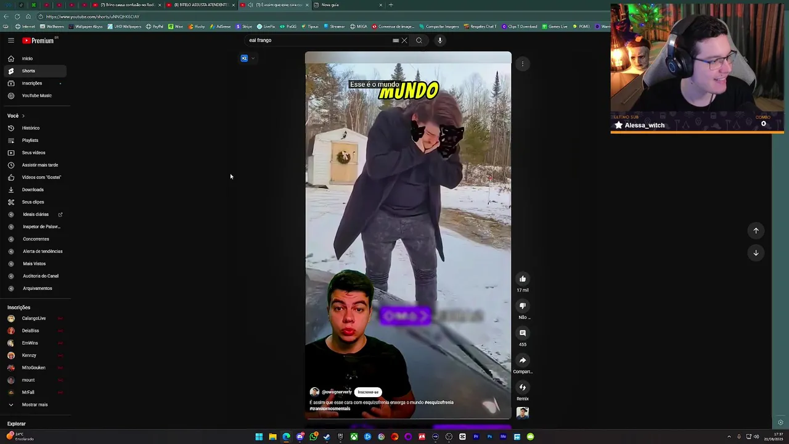Image resolution: width=789 pixels, height=444 pixels.
Task: Open File Explorer from the taskbar
Action: [272, 437]
